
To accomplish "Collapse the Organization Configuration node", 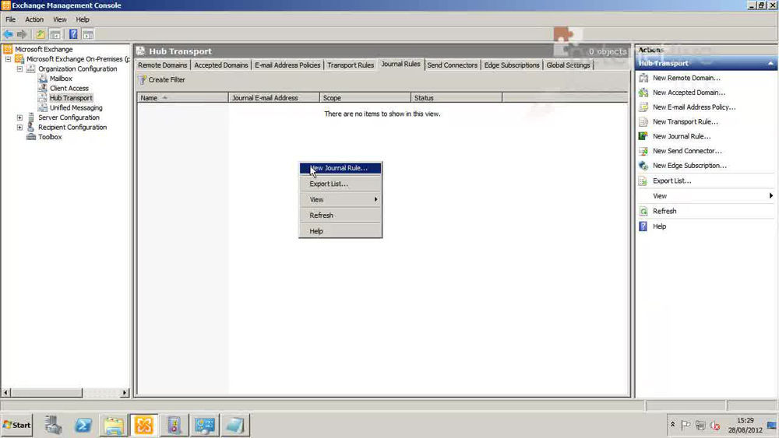I will coord(20,69).
